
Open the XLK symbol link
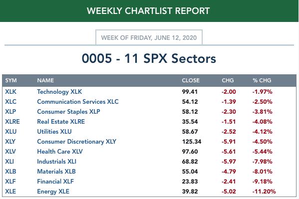click(x=10, y=92)
